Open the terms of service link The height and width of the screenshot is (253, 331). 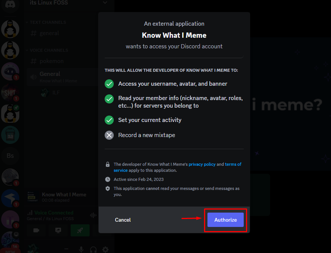click(233, 164)
